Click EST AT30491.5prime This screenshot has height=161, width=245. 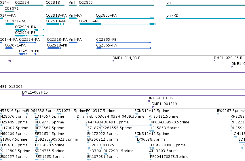[125, 125]
